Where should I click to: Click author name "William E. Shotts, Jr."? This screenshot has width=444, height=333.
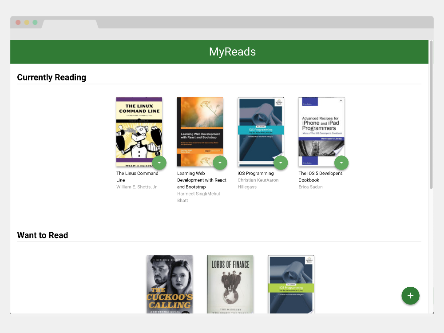tap(137, 187)
